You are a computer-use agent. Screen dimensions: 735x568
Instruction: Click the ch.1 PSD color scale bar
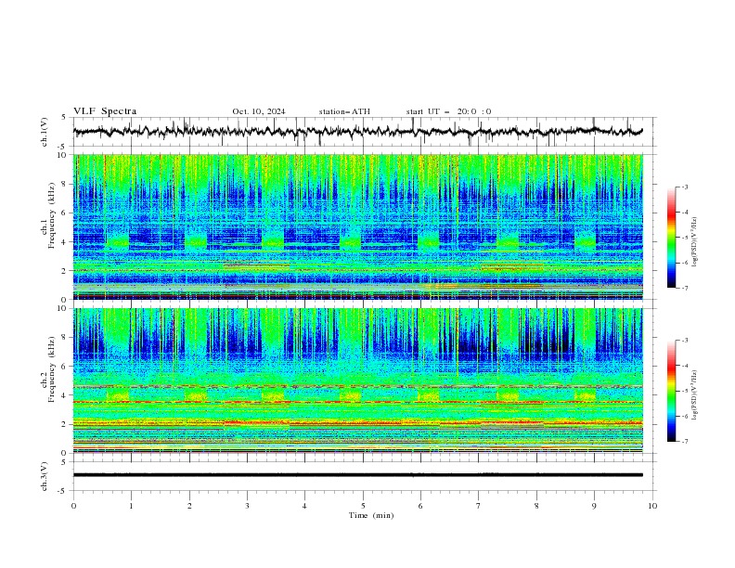(x=672, y=238)
